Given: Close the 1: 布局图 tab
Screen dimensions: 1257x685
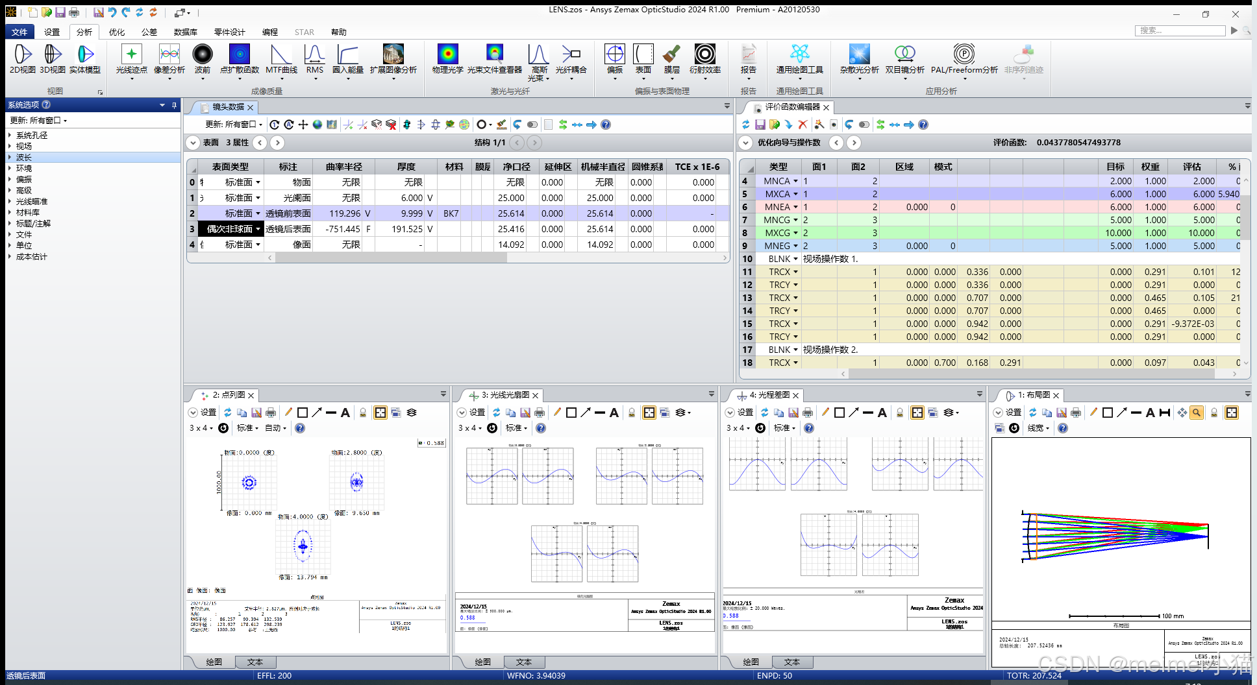Looking at the screenshot, I should [1056, 395].
